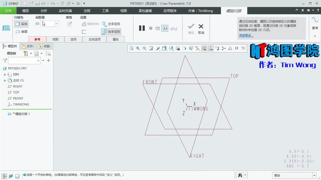Open the 文件 menu
Image resolution: width=321 pixels, height=180 pixels.
tap(8, 11)
